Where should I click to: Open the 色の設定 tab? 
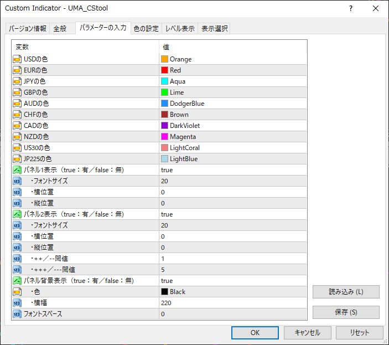[146, 29]
